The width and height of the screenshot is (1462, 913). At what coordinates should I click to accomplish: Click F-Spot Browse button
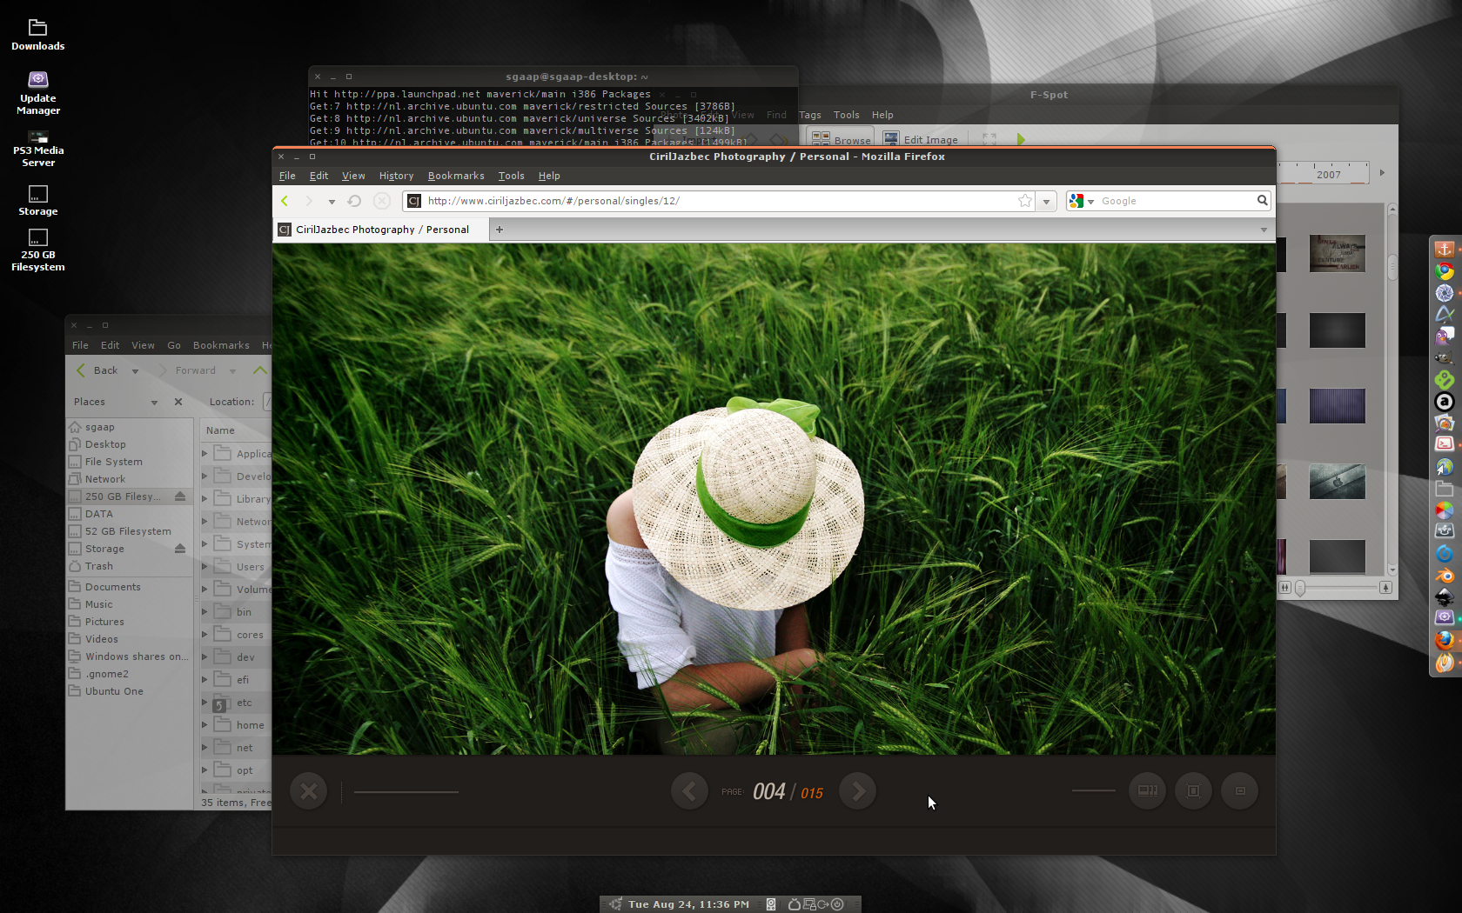pyautogui.click(x=841, y=139)
